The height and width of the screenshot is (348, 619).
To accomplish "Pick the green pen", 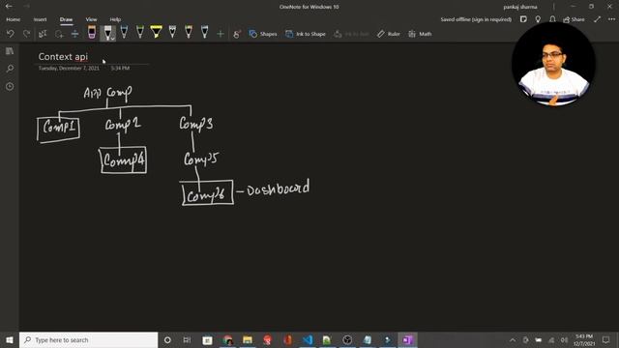I will (140, 32).
